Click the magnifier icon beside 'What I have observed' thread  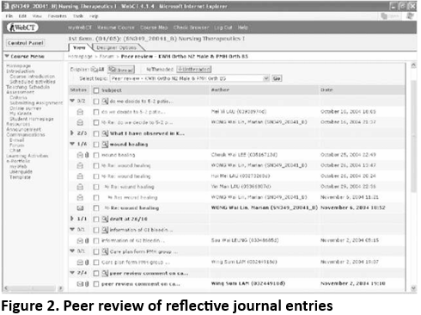point(105,133)
